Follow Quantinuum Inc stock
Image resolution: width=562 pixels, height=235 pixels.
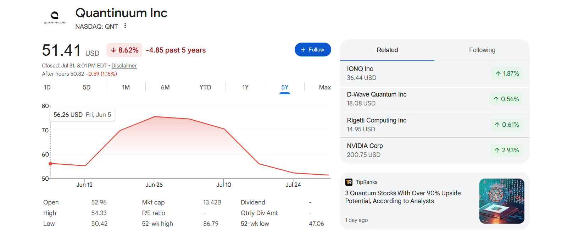click(x=313, y=50)
